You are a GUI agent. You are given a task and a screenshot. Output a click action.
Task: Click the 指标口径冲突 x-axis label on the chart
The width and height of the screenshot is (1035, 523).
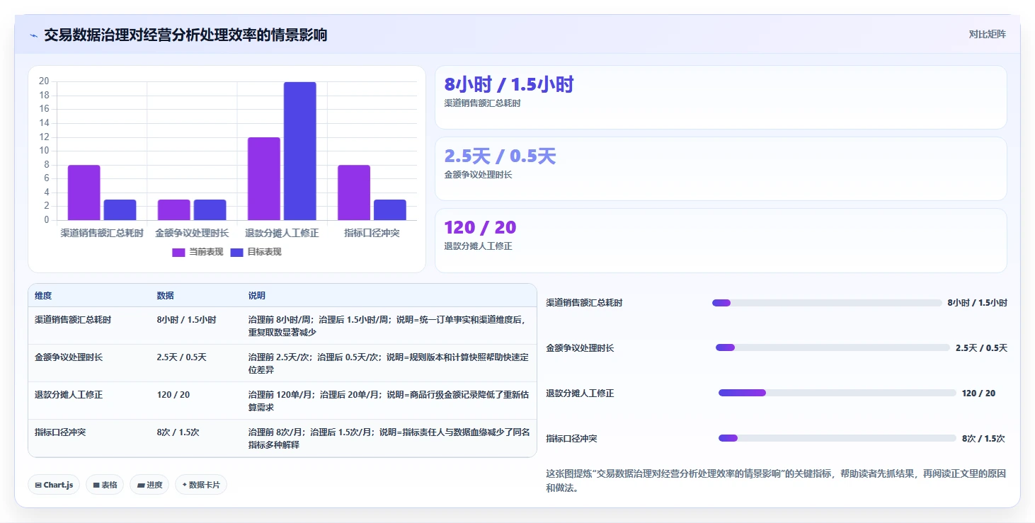tap(372, 233)
